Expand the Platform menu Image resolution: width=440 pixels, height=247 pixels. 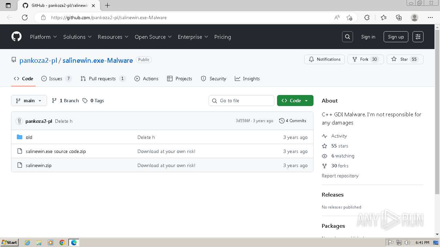point(43,37)
